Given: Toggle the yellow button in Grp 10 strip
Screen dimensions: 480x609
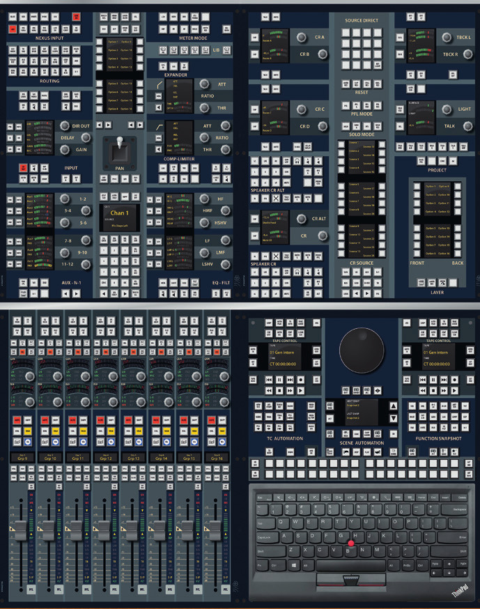Looking at the screenshot, I should 56,431.
